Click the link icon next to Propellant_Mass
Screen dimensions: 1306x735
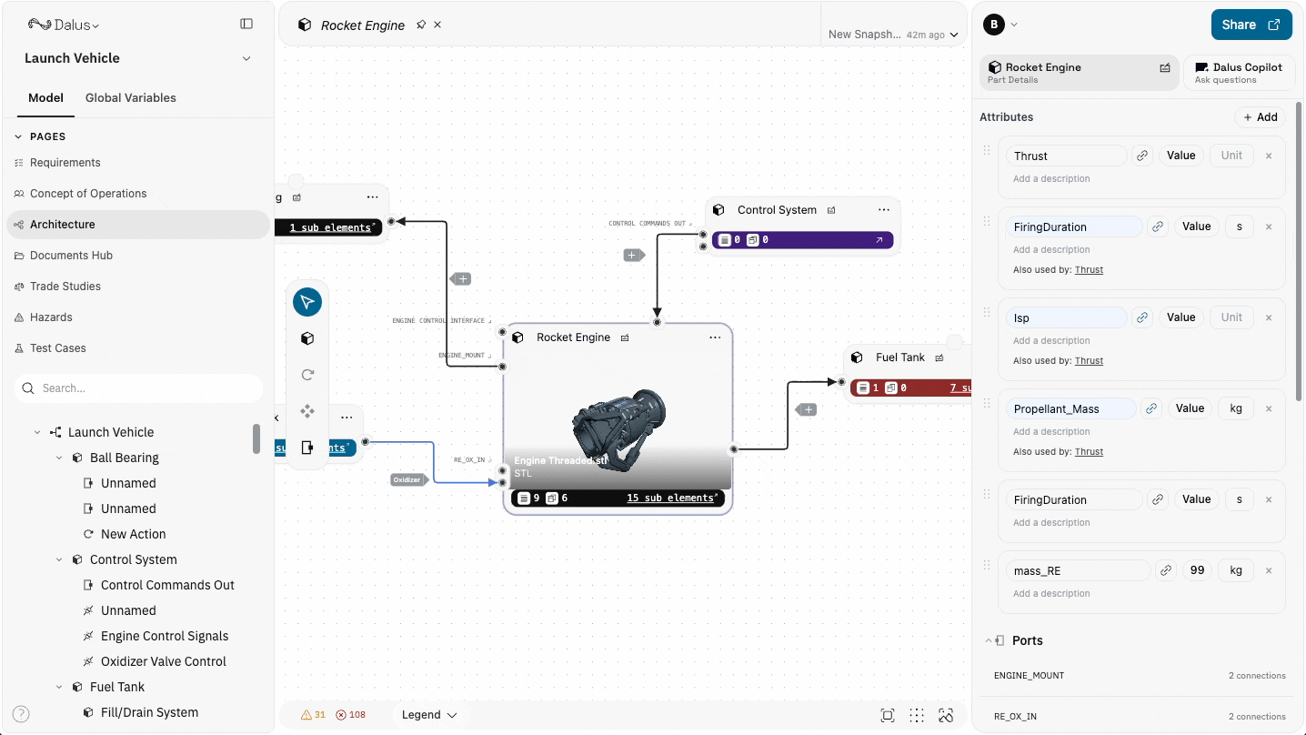click(x=1151, y=408)
